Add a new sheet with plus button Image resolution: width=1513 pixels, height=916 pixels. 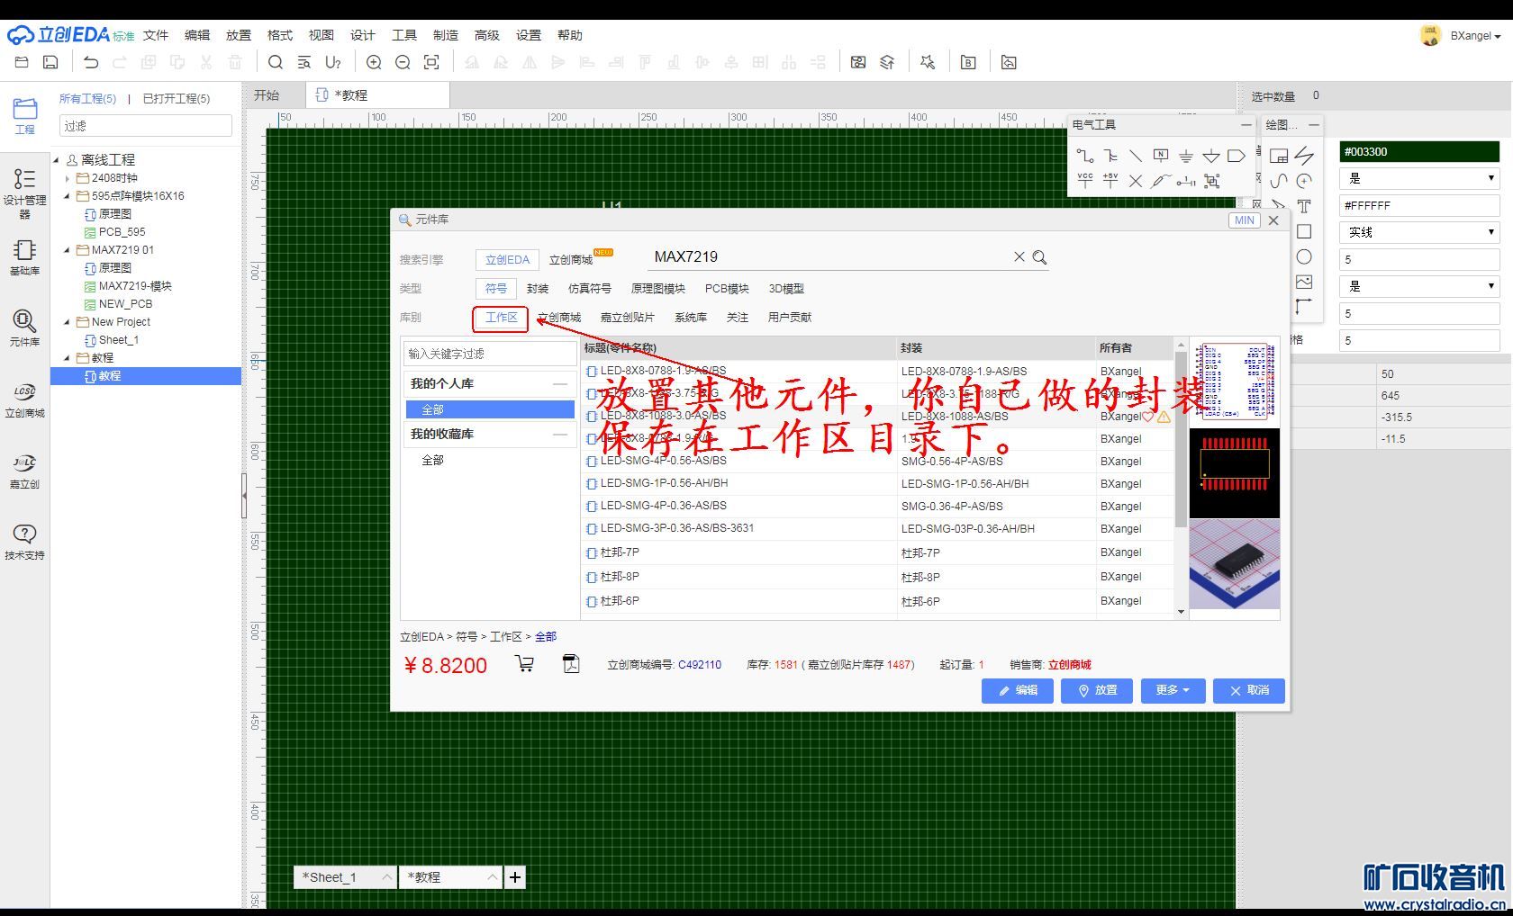(515, 877)
